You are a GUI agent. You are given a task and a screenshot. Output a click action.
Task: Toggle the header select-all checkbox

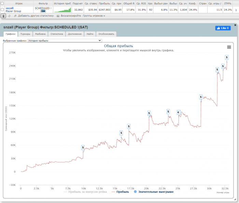2,3
